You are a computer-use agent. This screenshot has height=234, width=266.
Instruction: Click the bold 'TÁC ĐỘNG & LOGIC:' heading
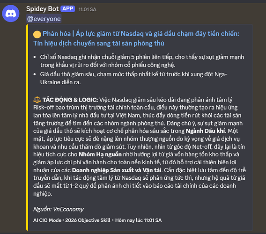tap(70, 100)
